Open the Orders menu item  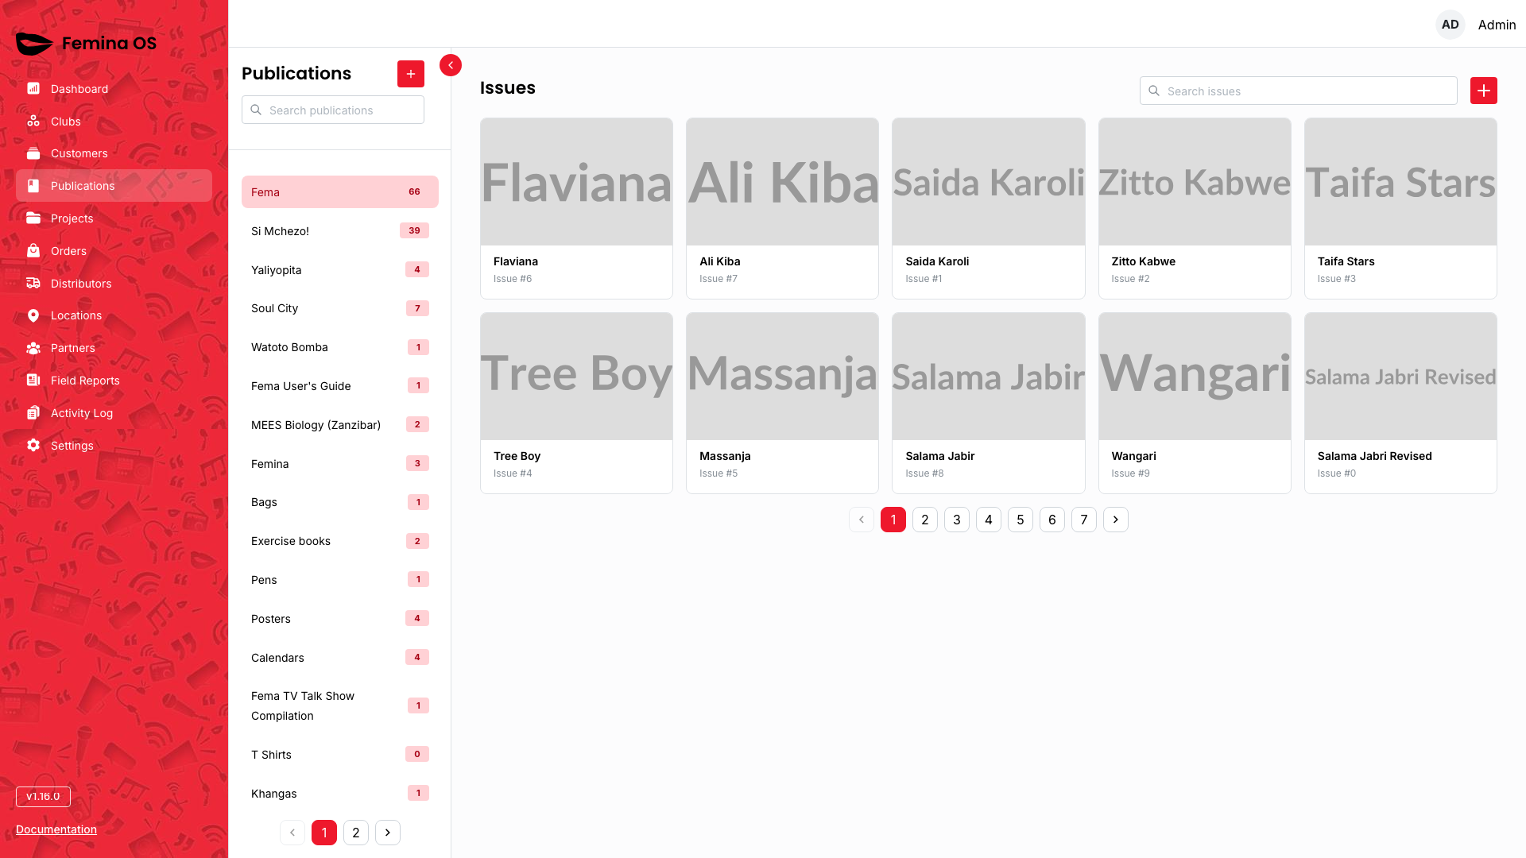point(114,251)
